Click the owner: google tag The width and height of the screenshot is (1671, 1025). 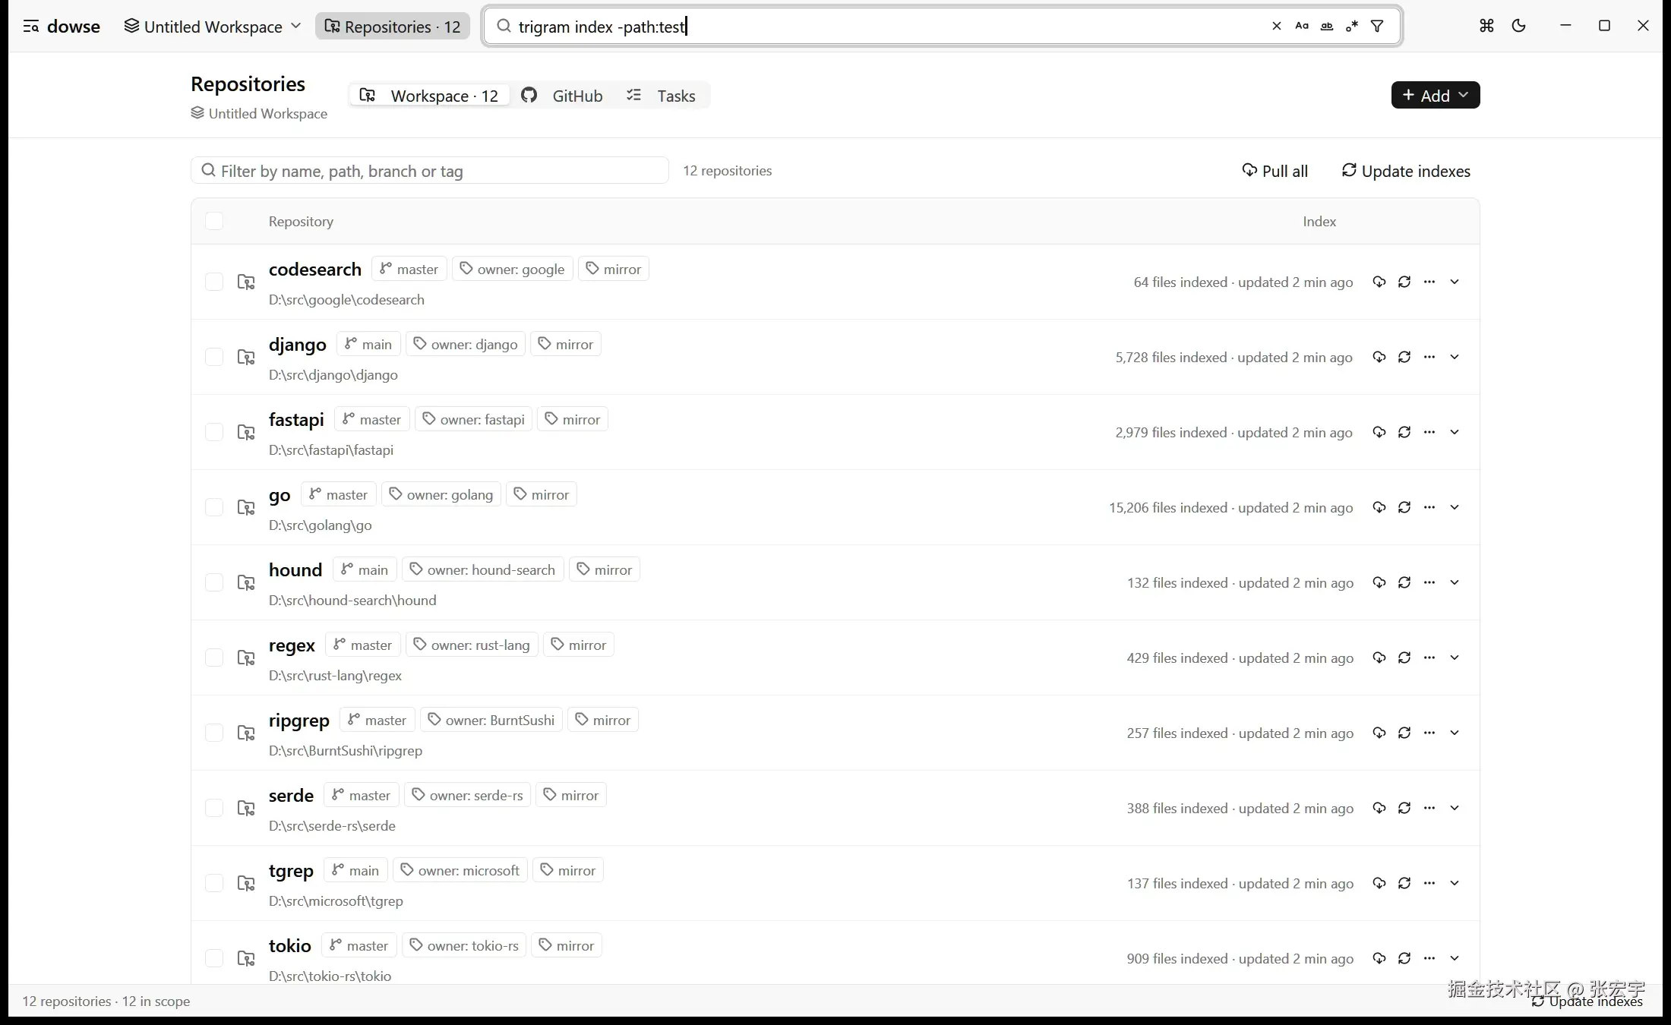click(x=513, y=269)
